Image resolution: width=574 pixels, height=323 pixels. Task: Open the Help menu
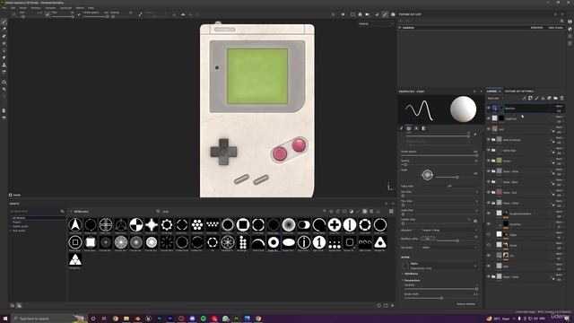coord(91,8)
